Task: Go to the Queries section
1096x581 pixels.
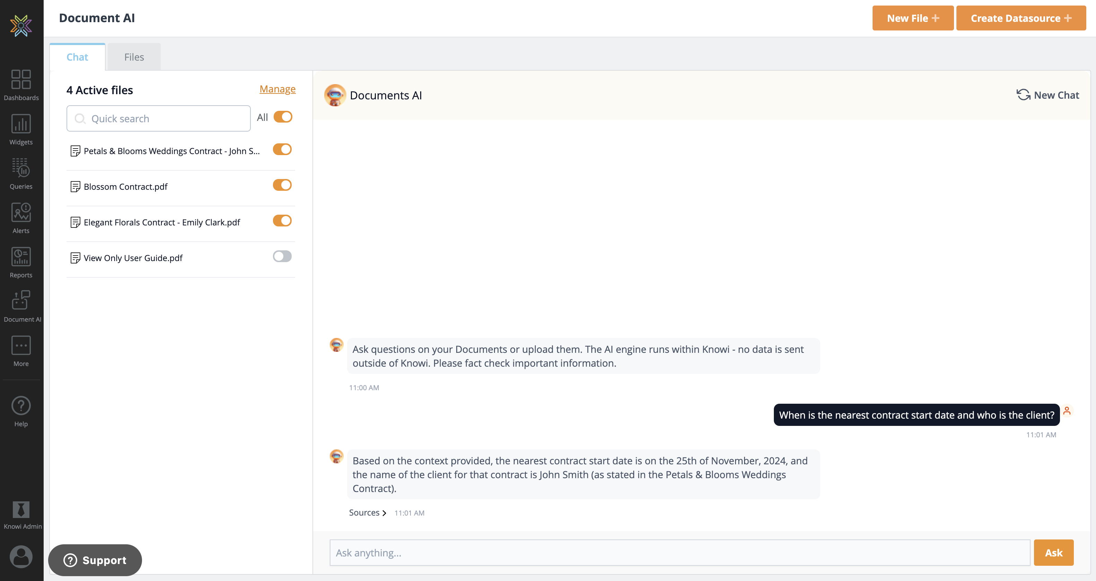Action: [x=21, y=173]
